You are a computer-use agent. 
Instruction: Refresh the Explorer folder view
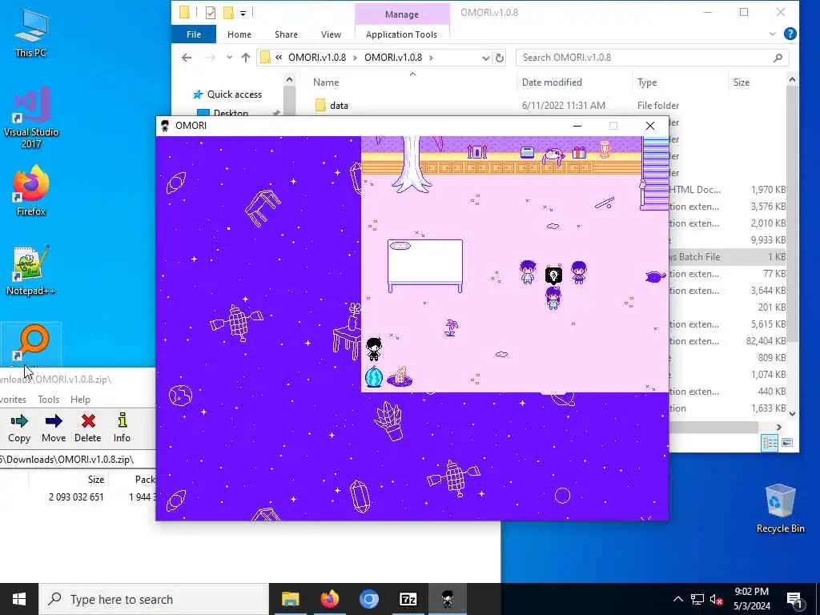500,58
